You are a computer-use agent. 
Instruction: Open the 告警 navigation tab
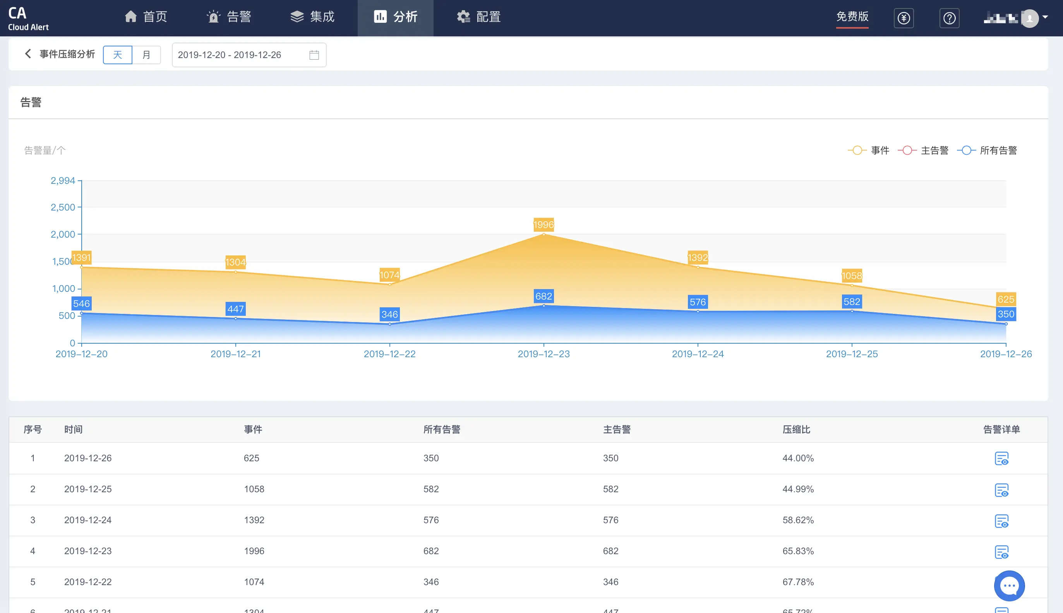tap(229, 17)
